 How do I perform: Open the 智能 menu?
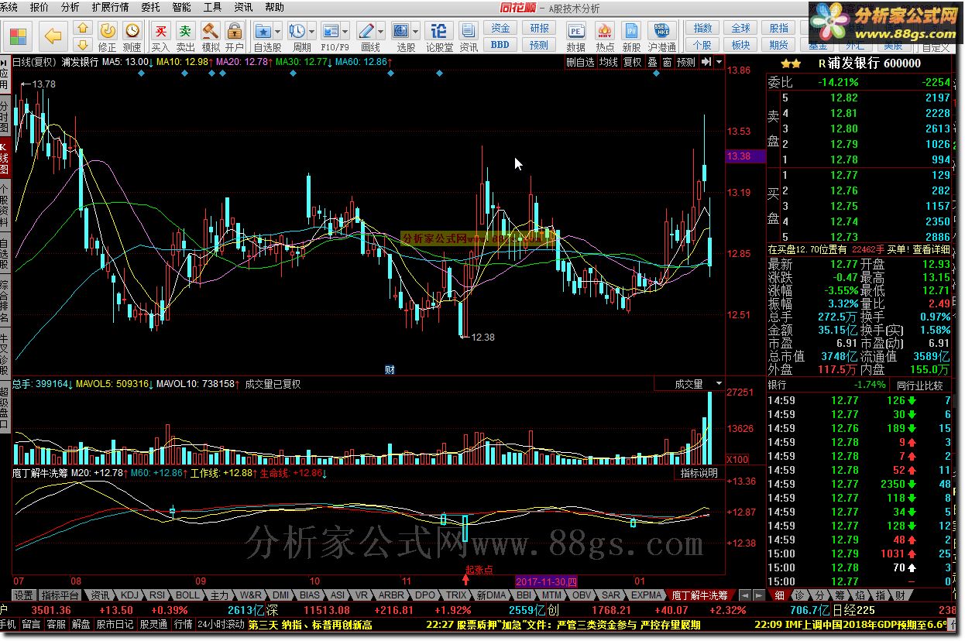point(181,7)
